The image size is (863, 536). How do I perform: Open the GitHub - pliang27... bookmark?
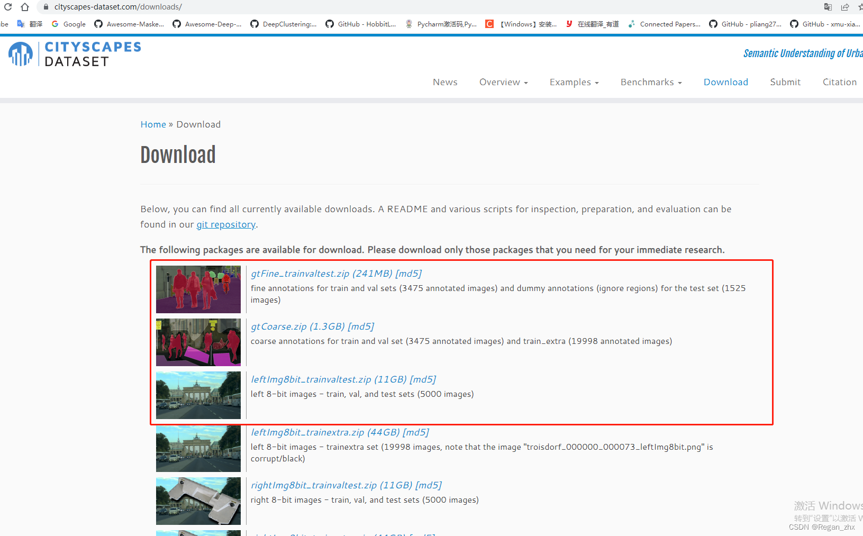[746, 24]
